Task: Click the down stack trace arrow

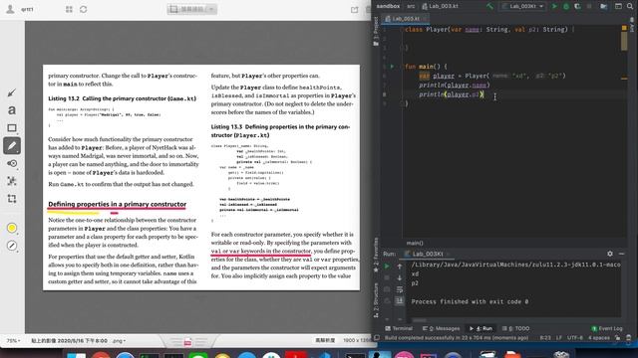Action: coord(400,277)
